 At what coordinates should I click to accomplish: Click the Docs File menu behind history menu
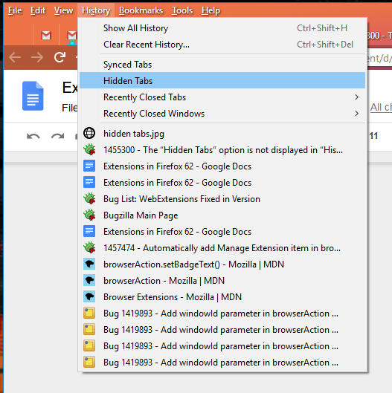coord(69,108)
